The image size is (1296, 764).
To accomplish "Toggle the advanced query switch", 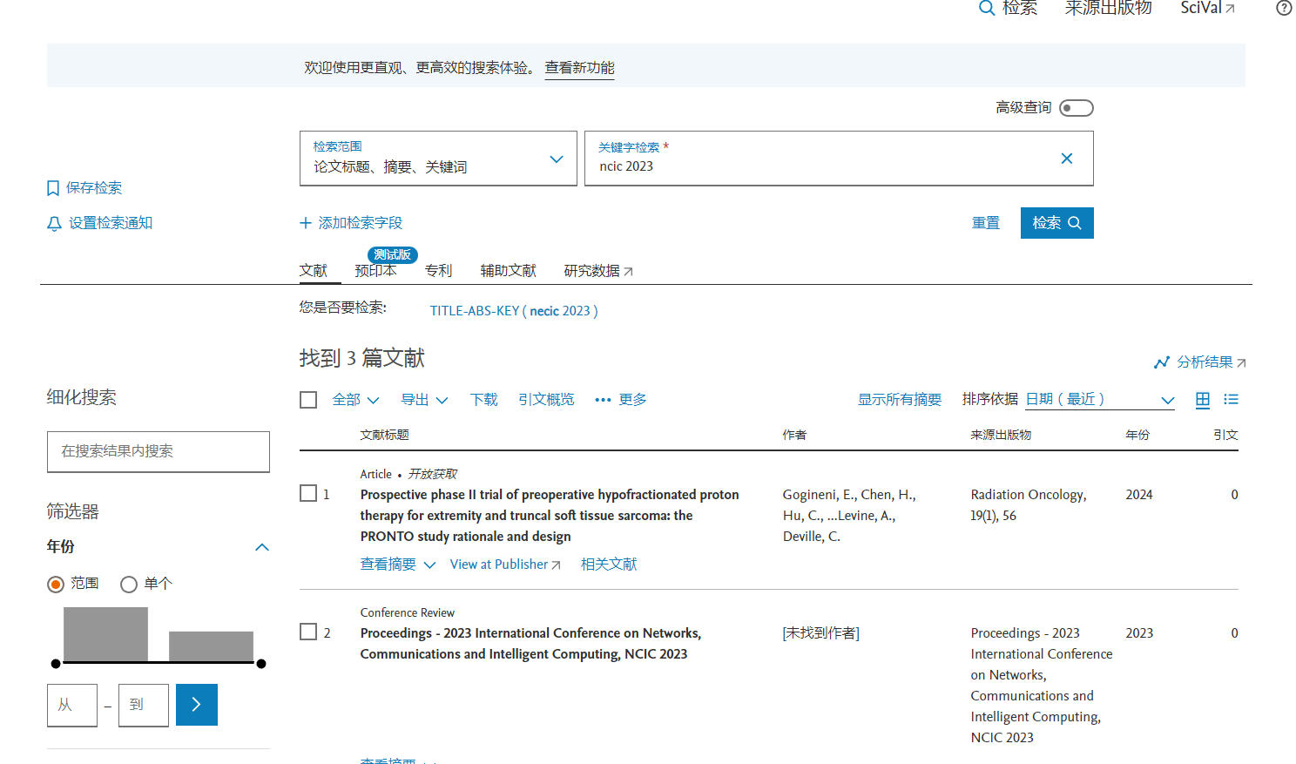I will tap(1076, 108).
